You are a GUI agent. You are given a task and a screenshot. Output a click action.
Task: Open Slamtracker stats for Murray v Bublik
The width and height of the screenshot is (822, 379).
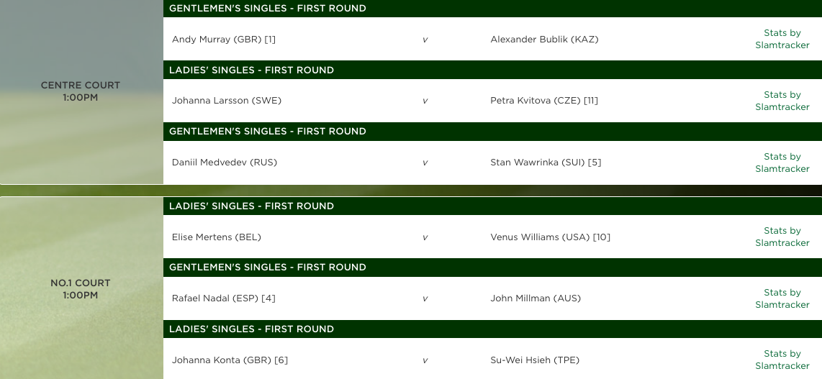pyautogui.click(x=782, y=39)
